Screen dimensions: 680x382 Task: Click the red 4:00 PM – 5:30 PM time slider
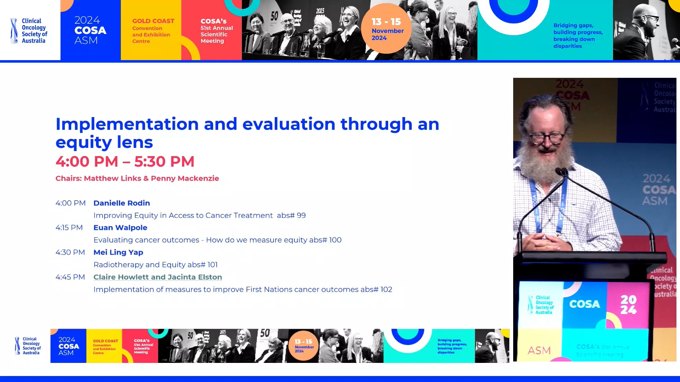[x=125, y=161]
